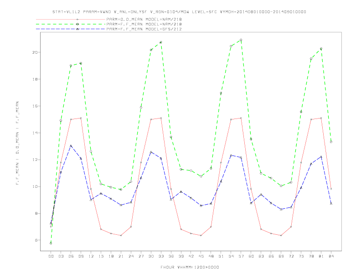Click x-axis tick label 39
This screenshot has width=361, height=279.
tap(181, 256)
